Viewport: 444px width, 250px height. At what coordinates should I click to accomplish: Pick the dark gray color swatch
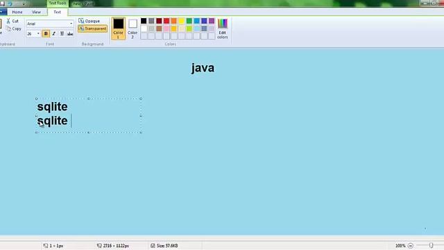(151, 21)
